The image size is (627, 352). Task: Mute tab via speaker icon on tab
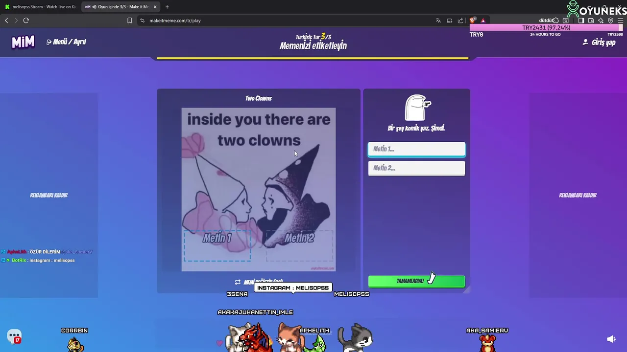pyautogui.click(x=94, y=7)
